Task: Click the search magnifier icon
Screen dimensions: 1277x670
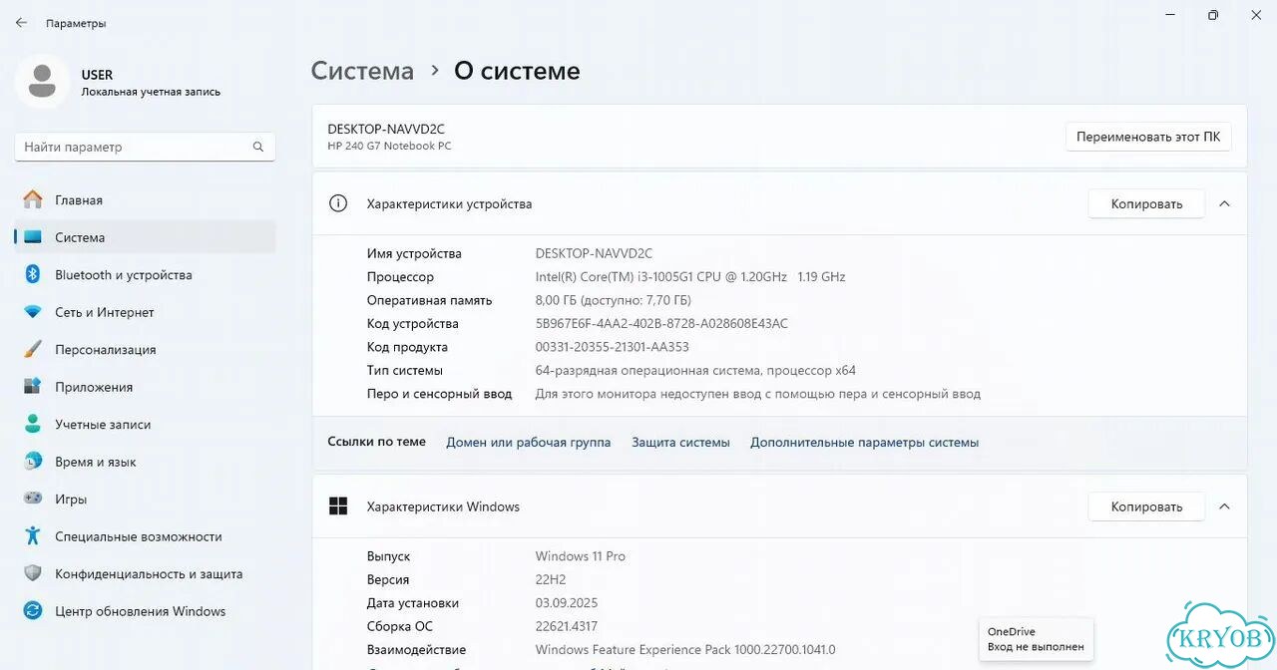Action: [x=258, y=147]
